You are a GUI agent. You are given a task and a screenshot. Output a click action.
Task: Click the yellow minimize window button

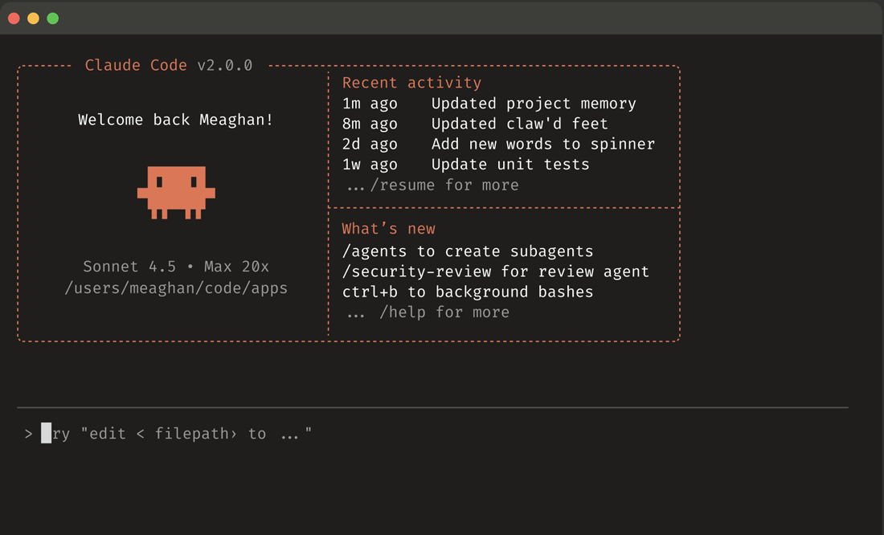(34, 18)
